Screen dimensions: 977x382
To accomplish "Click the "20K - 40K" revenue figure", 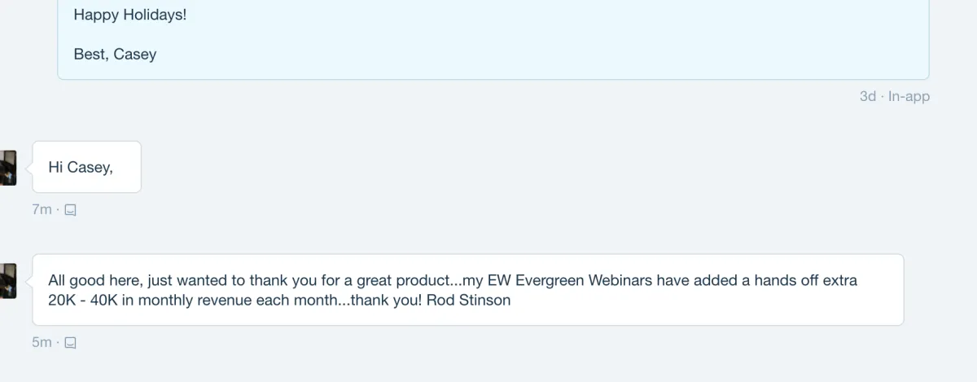I will pos(90,300).
